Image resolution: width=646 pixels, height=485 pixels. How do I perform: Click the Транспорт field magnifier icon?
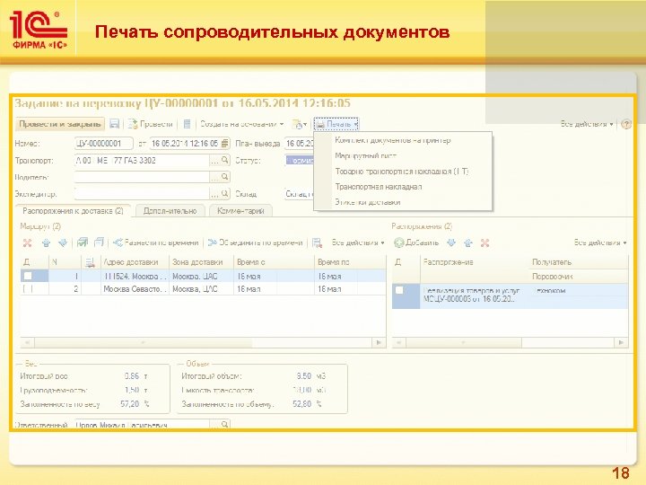pos(225,161)
